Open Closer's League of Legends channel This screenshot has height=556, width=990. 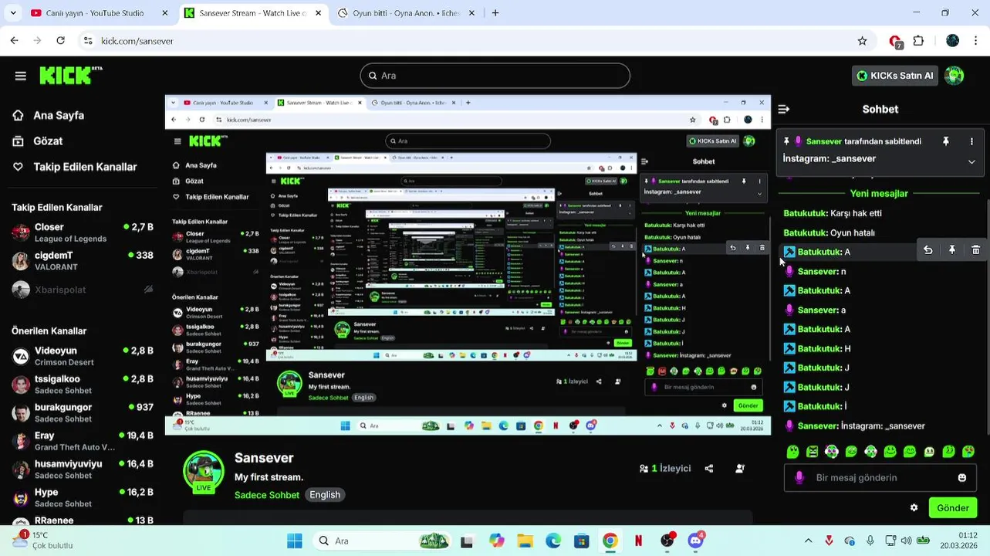pos(82,232)
